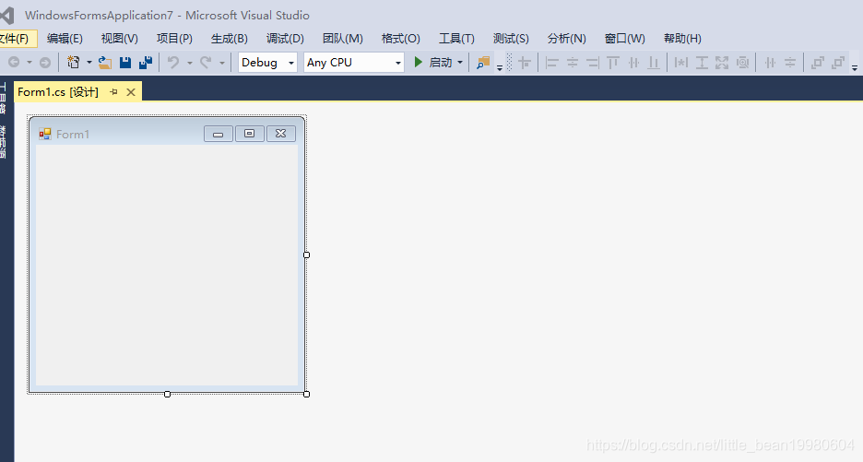Click the Align Bottoms layout icon
Image resolution: width=863 pixels, height=462 pixels.
(x=654, y=62)
